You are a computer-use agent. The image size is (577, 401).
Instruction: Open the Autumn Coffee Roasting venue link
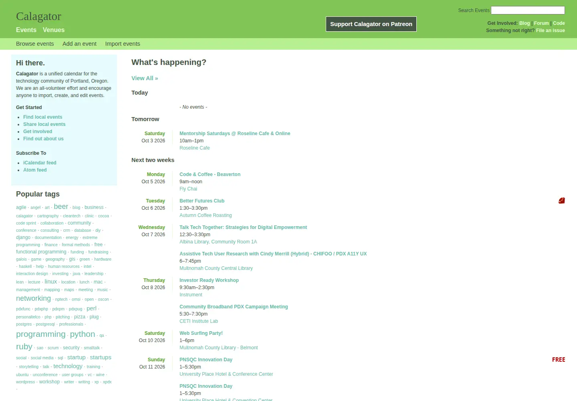tap(206, 215)
